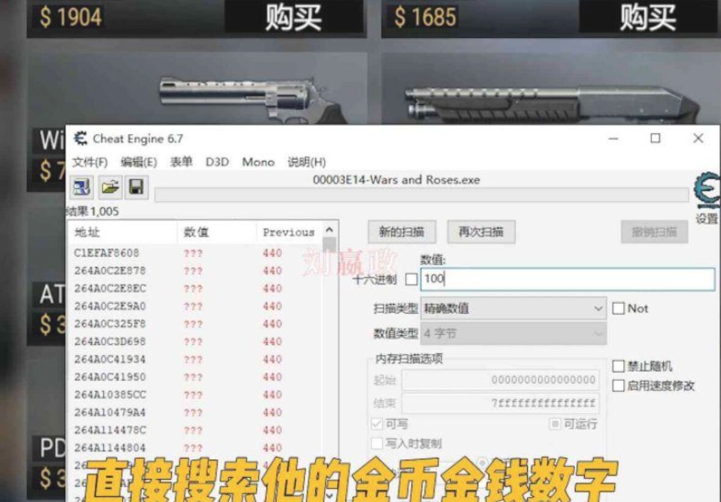Open the Mono menu
This screenshot has width=721, height=502.
(x=258, y=162)
